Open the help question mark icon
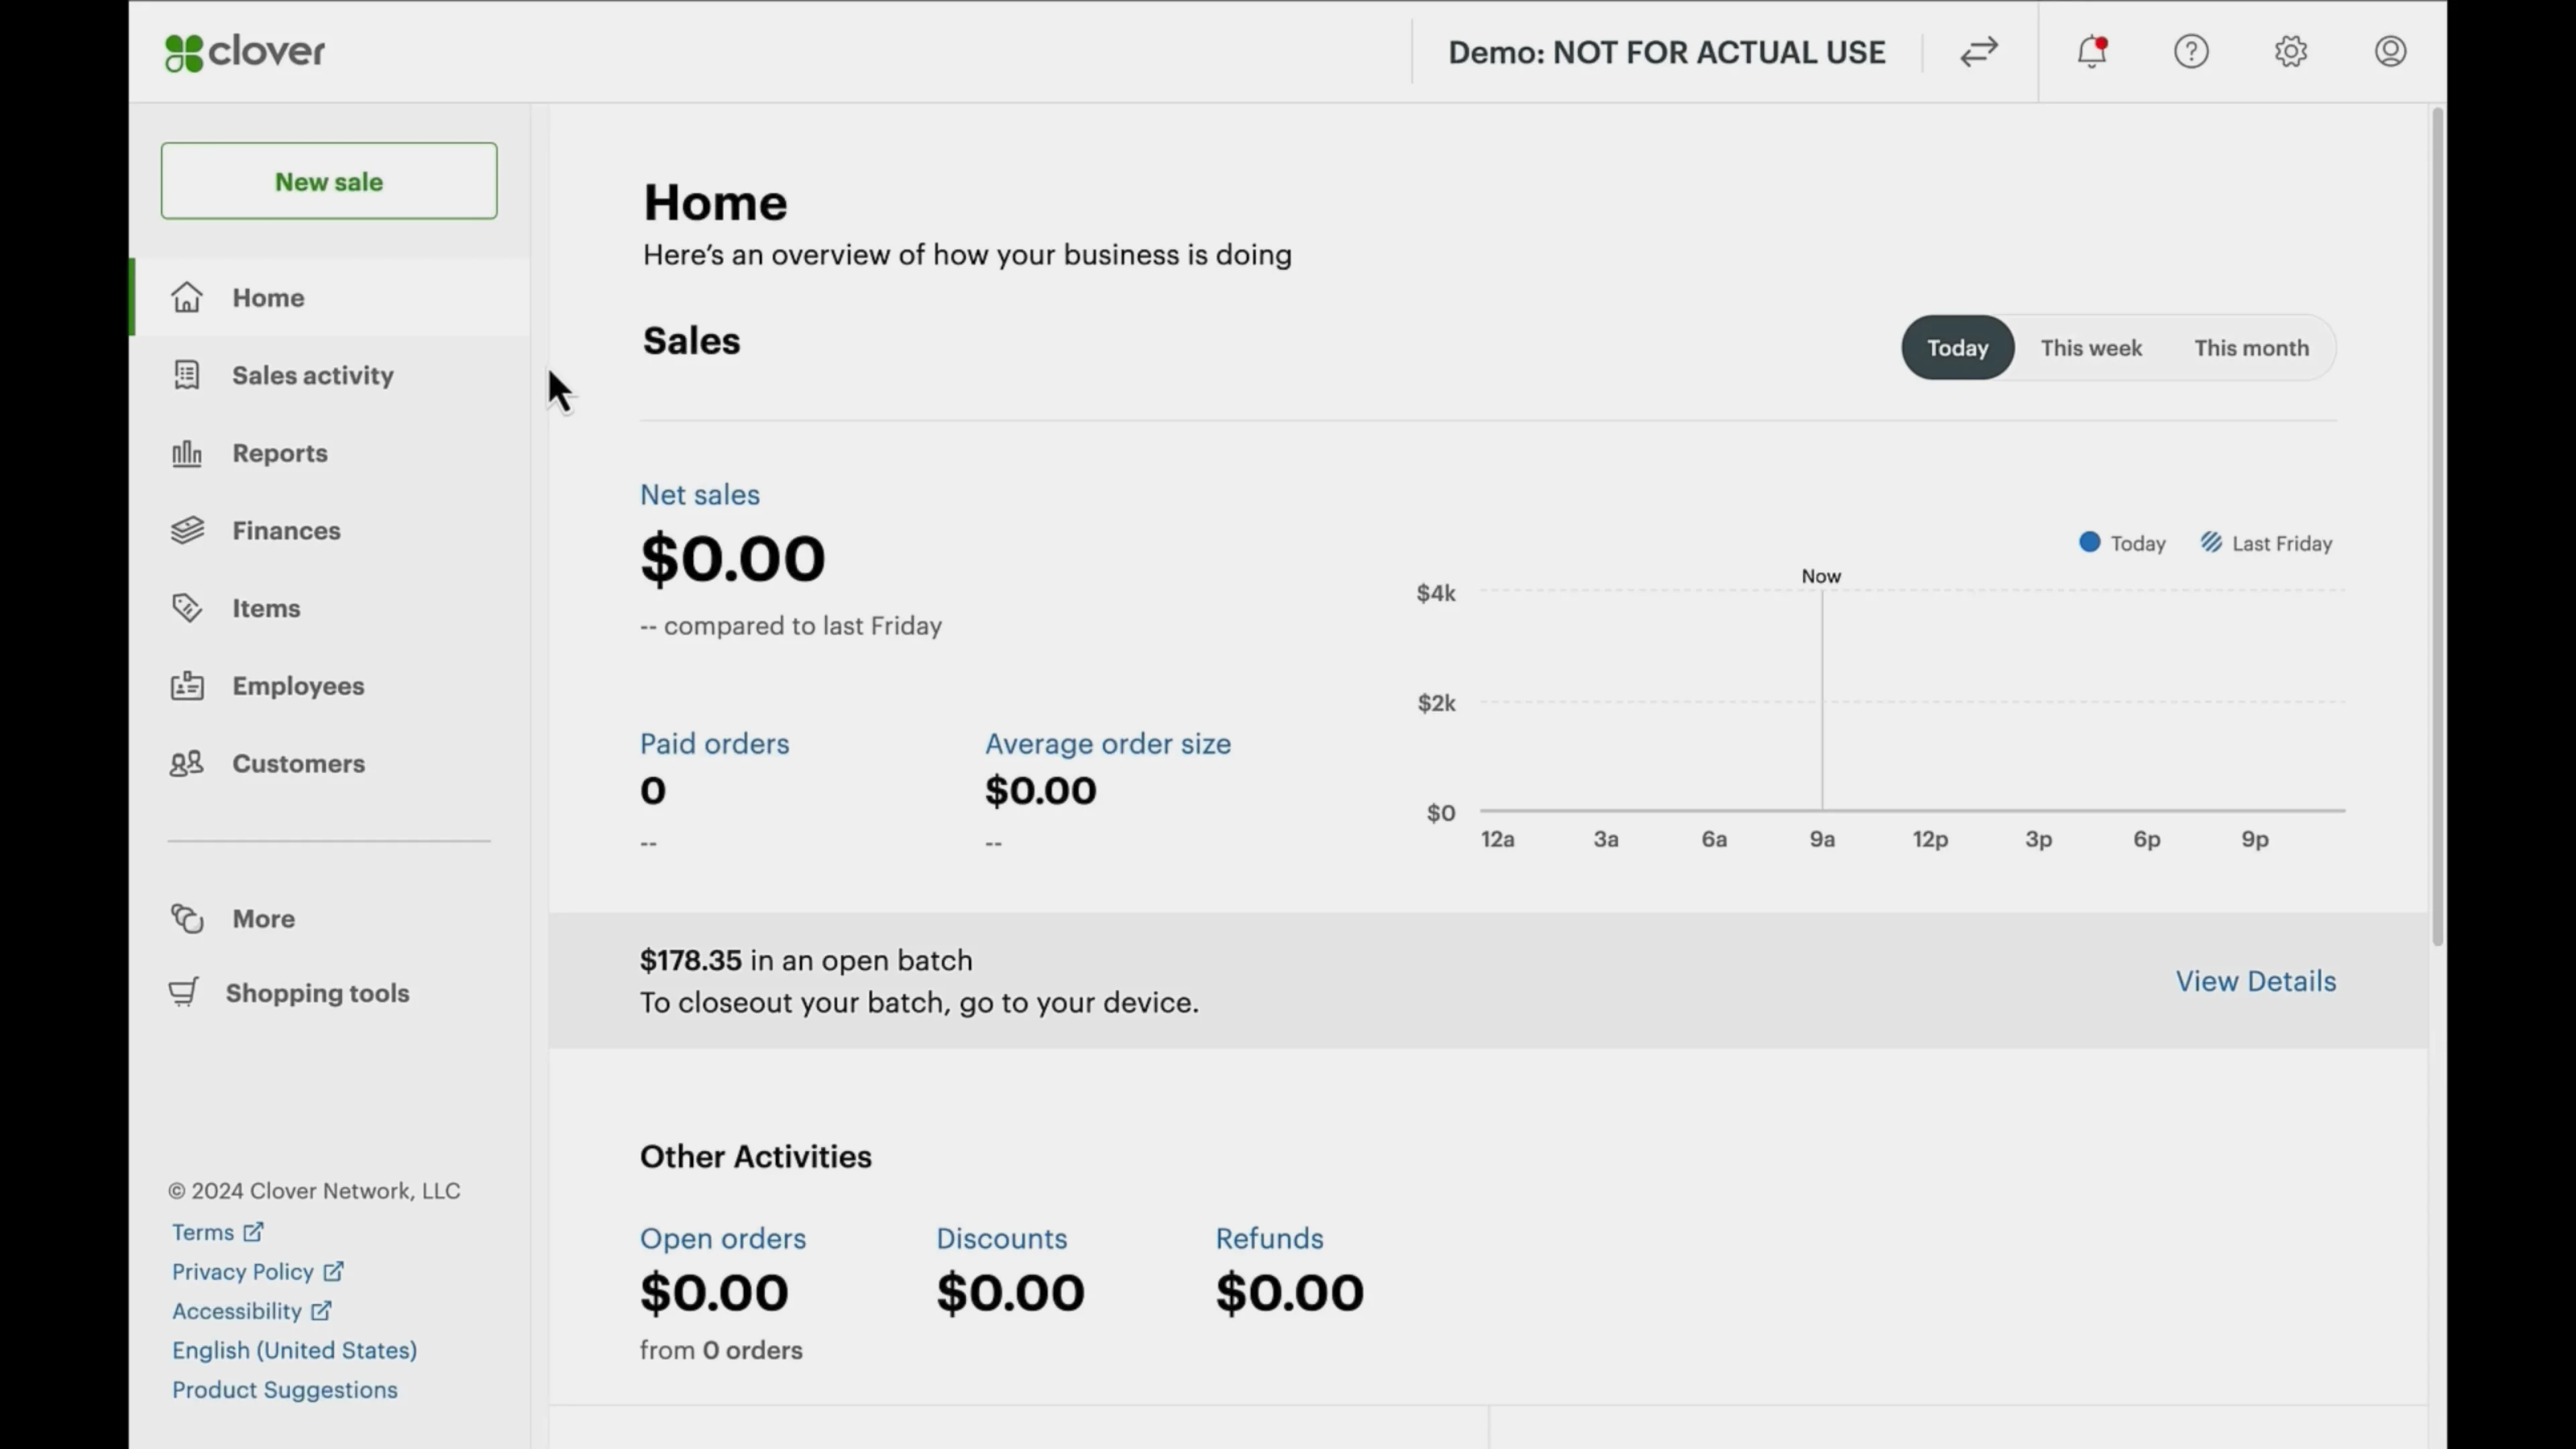 [x=2191, y=51]
